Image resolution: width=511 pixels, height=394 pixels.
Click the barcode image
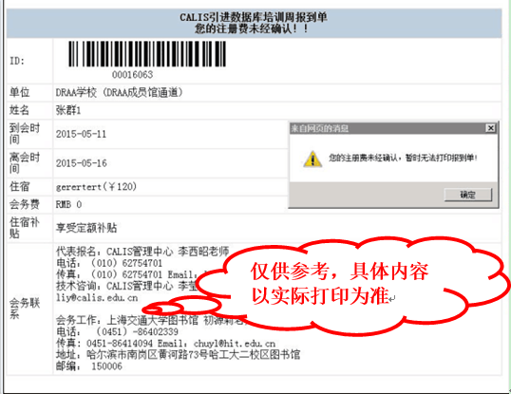click(x=147, y=54)
